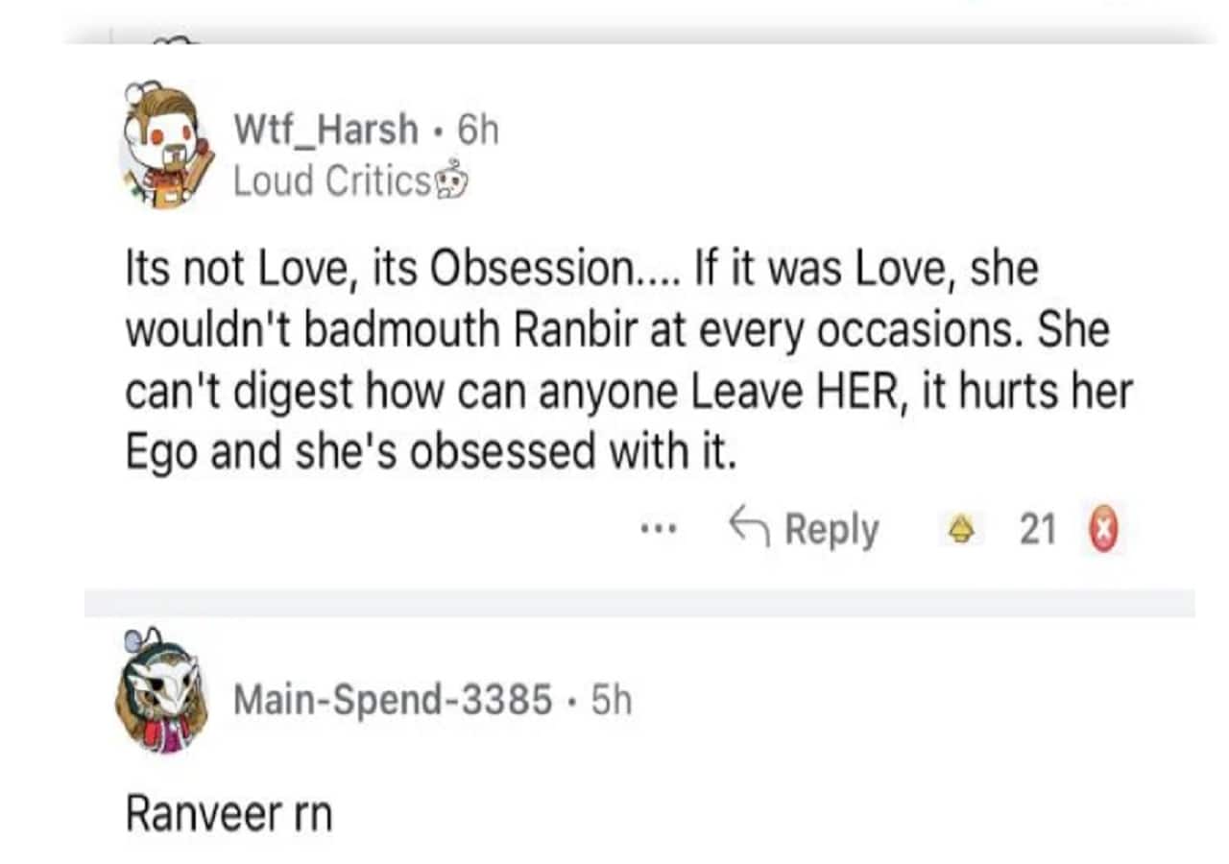Click the yellow upvote arrow icon
Screen dimensions: 1229x864
(958, 529)
